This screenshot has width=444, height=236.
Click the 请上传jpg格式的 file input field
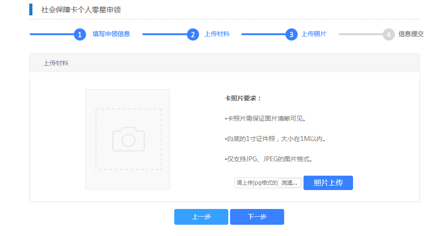pos(257,183)
